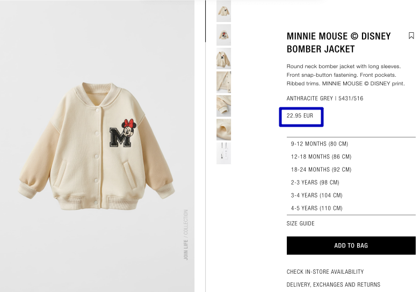Pick the 3-4 YEARS (104 CM) size

pyautogui.click(x=316, y=195)
